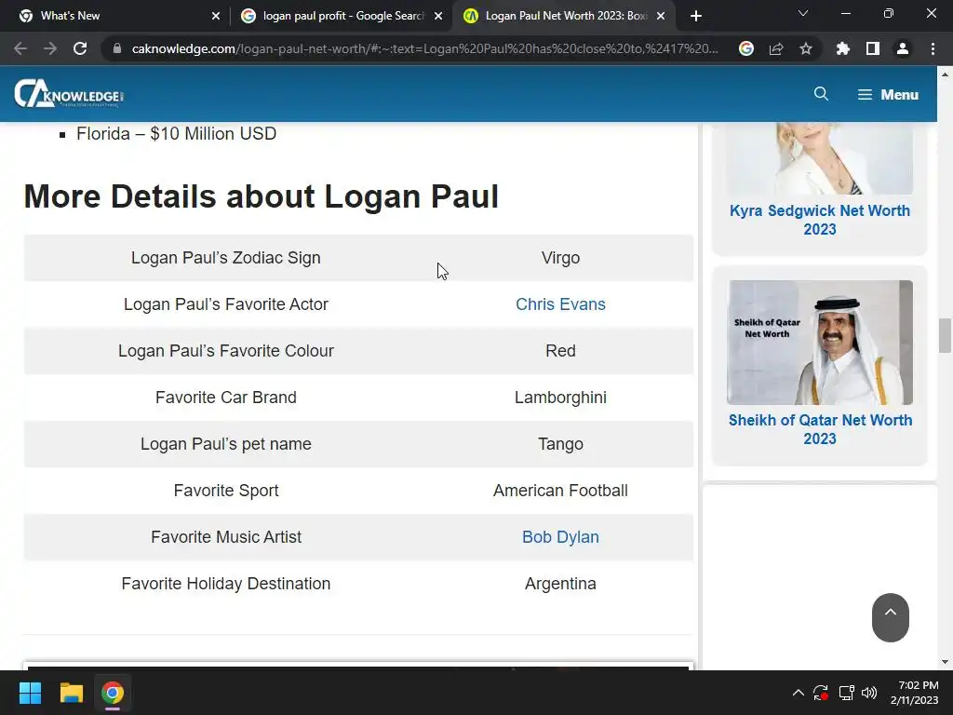Bookmark this page with star icon
953x715 pixels.
pyautogui.click(x=806, y=48)
